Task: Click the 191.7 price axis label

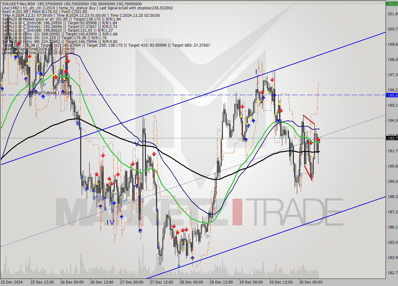Action: coord(393,151)
